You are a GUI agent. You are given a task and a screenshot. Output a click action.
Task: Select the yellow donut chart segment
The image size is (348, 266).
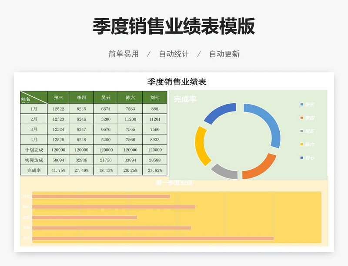pos(201,146)
